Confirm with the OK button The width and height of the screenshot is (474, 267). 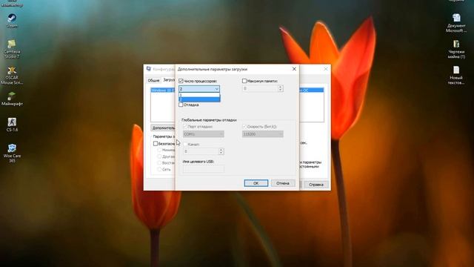pos(256,183)
